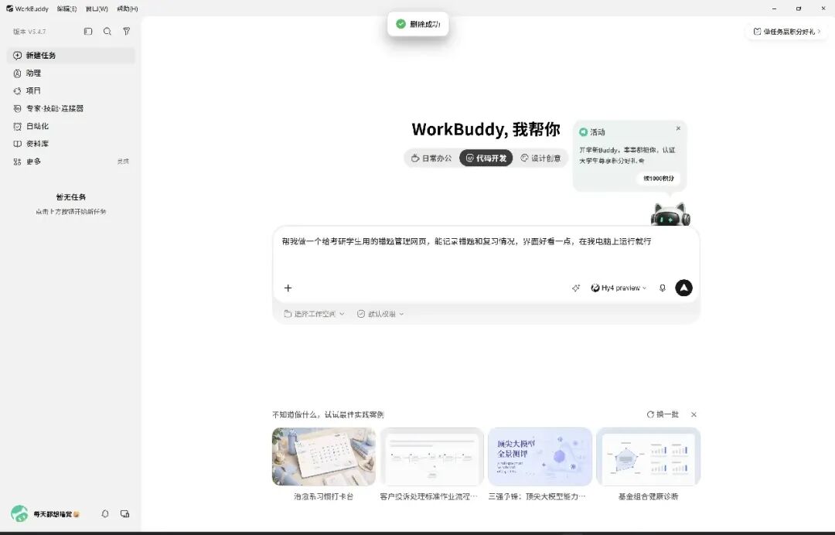Open 项目 in the sidebar
The width and height of the screenshot is (835, 535).
71,90
